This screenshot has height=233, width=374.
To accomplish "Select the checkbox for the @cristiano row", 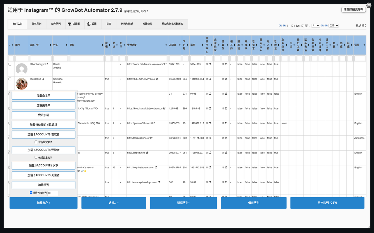I will [x=10, y=79].
